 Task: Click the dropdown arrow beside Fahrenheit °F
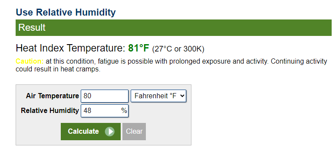click(182, 96)
